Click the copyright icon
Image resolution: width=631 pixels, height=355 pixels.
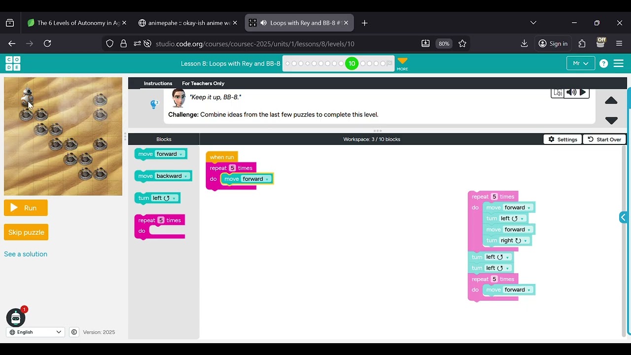tap(74, 332)
